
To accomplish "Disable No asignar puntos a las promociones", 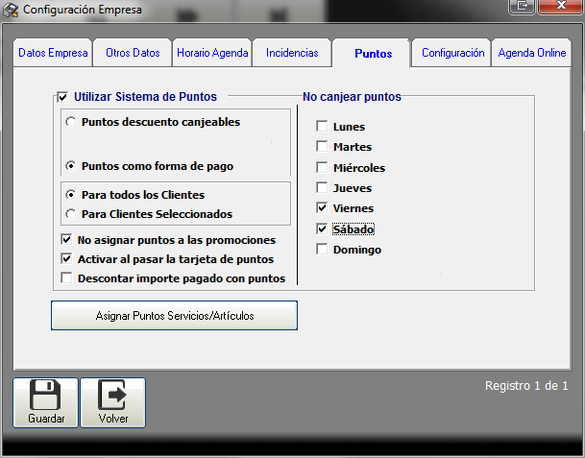I will click(x=67, y=240).
